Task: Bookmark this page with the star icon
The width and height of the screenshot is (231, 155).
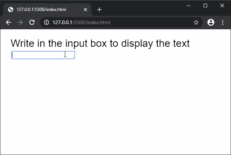Action: coord(196,22)
